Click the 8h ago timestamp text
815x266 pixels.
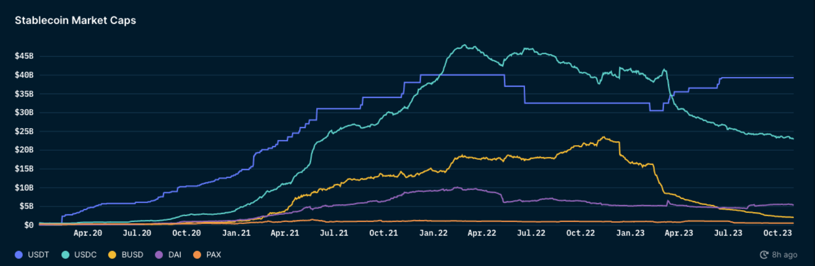(x=785, y=255)
